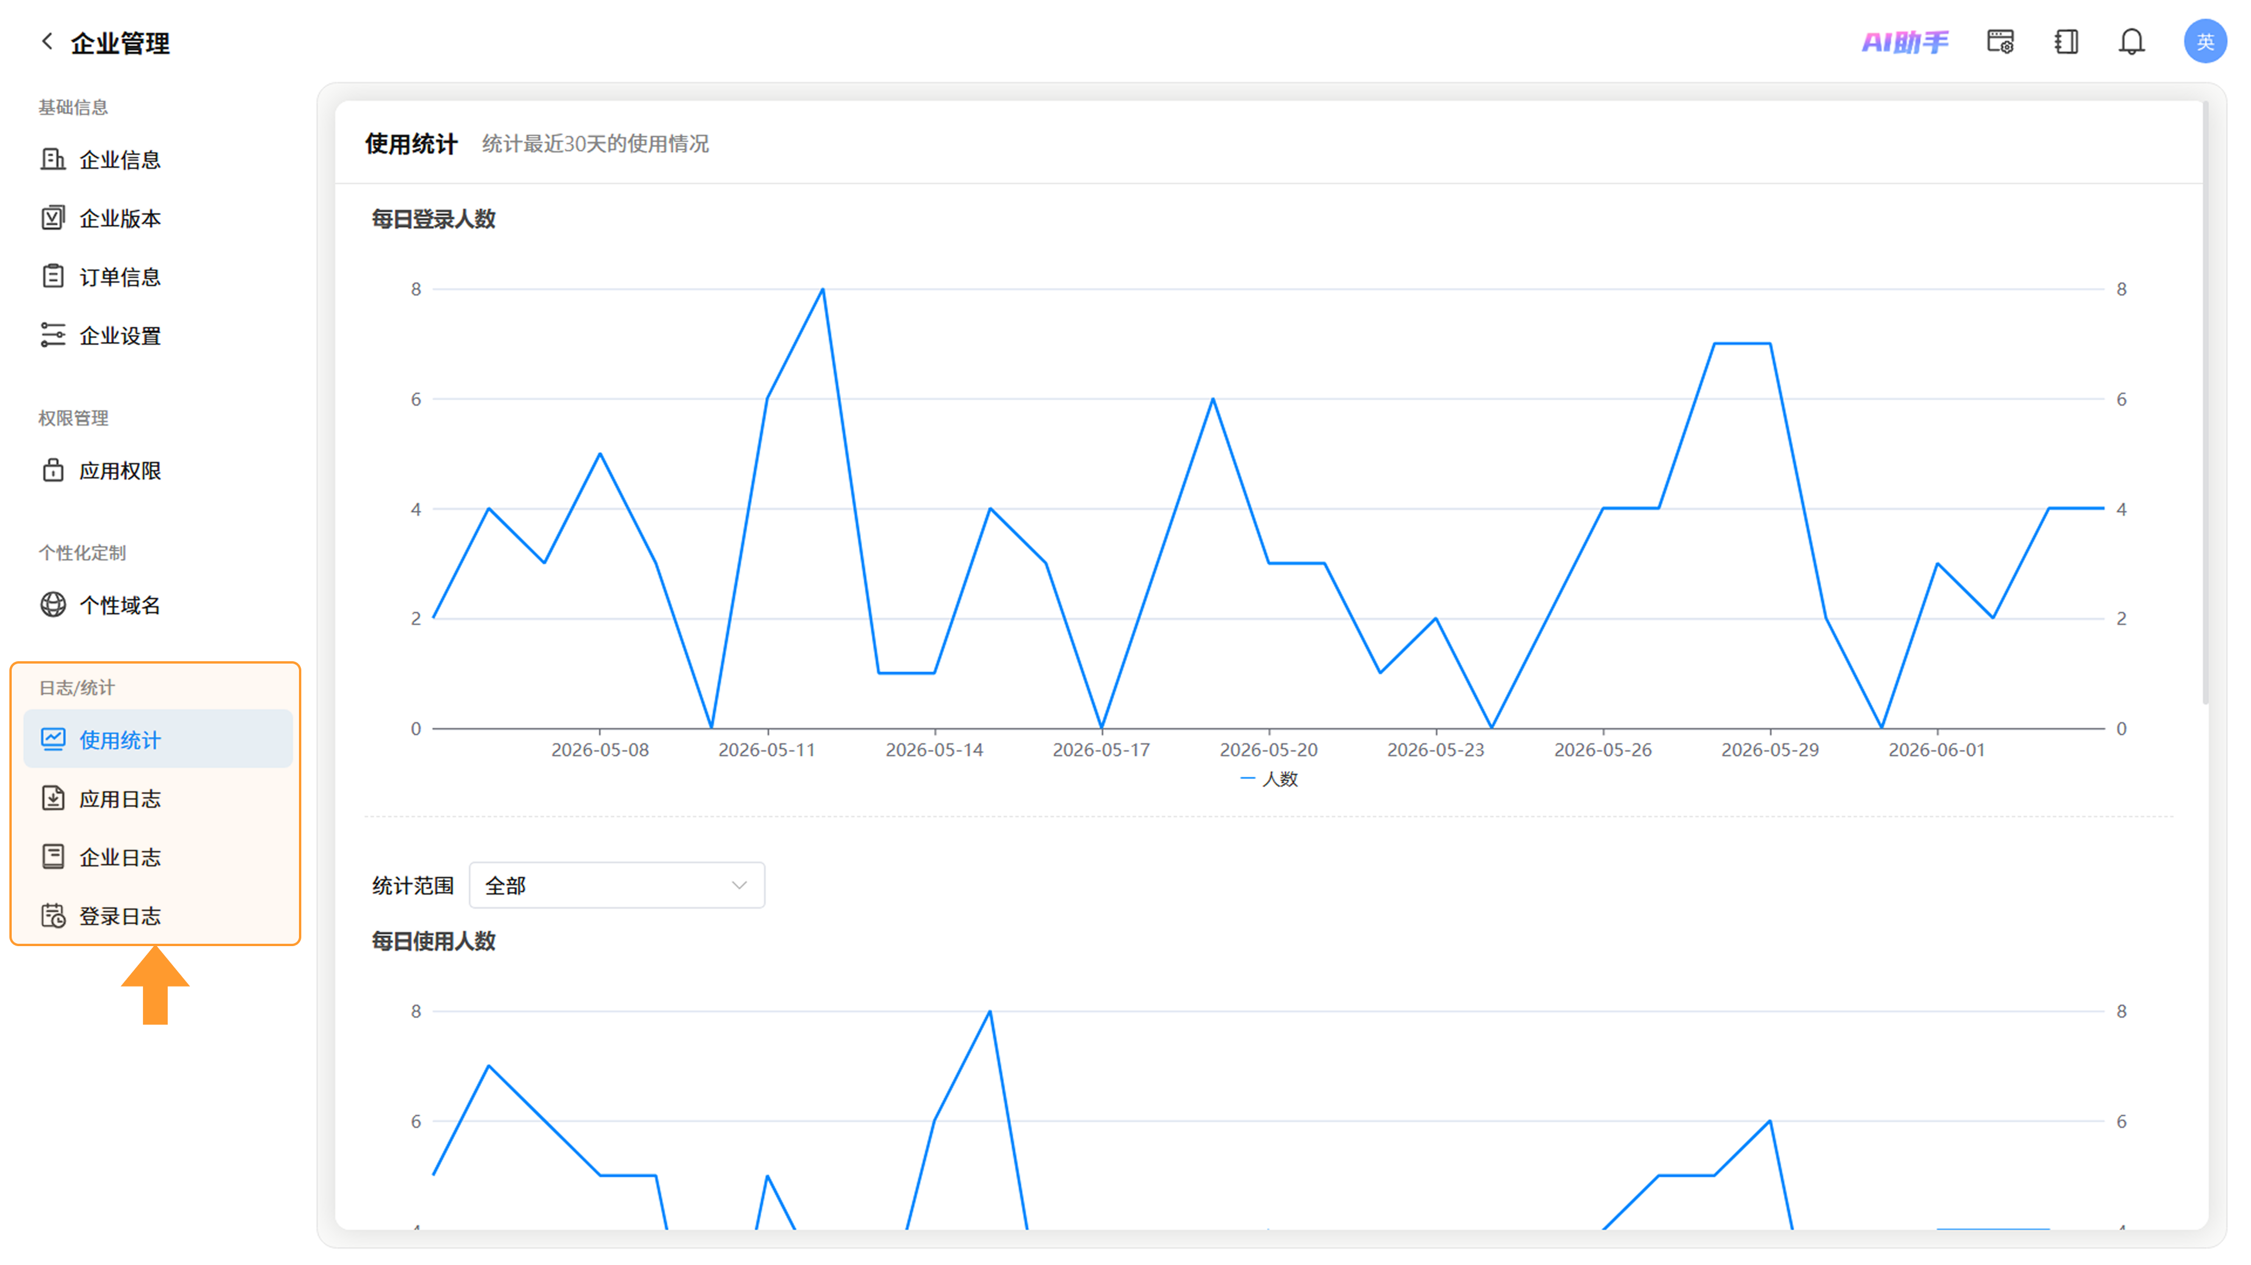Viewport: 2251px width, 1265px height.
Task: Click the 企业信息 building icon
Action: point(52,159)
